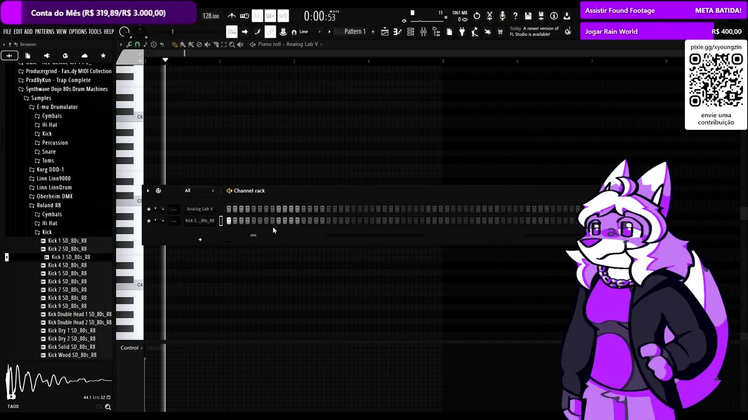
Task: Select the browser files tab icon
Action: click(27, 55)
